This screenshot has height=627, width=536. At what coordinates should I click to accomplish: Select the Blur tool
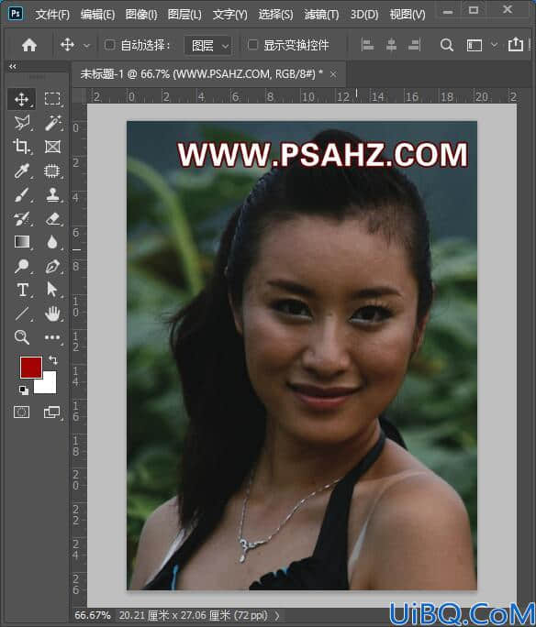[x=52, y=242]
